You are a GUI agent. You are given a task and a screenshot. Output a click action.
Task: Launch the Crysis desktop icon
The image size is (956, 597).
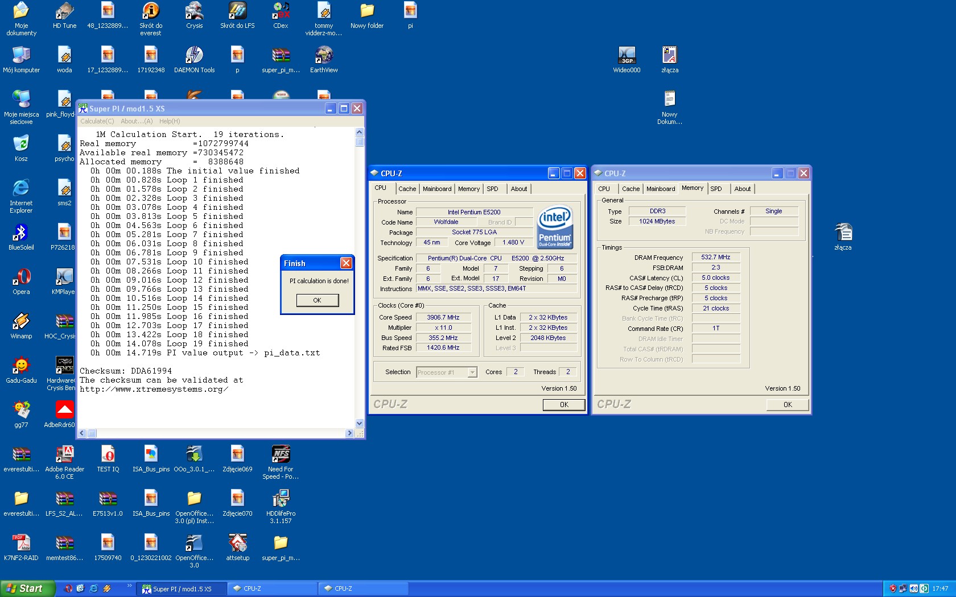pos(194,12)
